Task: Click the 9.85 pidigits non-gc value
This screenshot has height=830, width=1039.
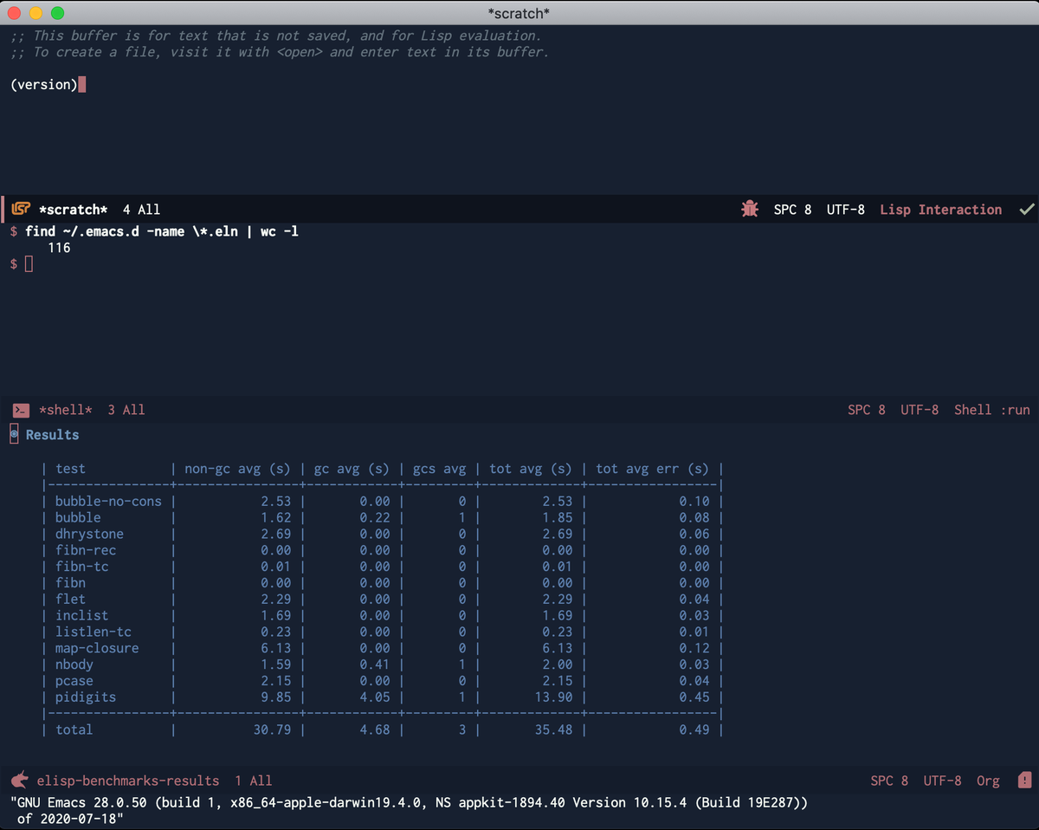Action: point(276,697)
